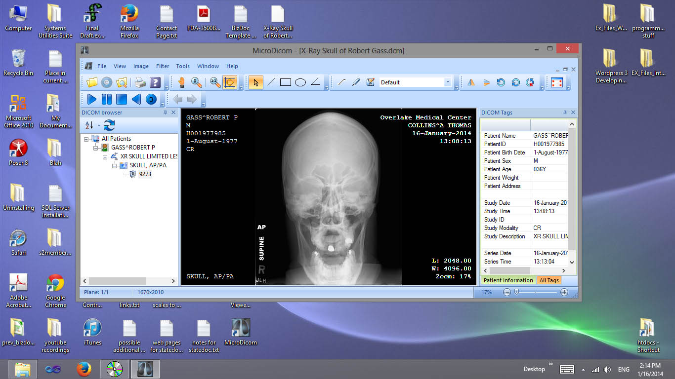Click the zoom in plus button

point(564,292)
